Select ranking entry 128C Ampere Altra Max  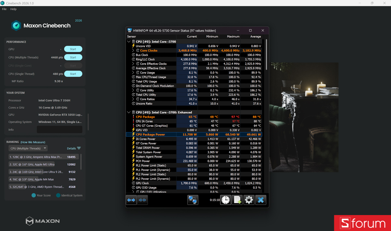pyautogui.click(x=43, y=157)
